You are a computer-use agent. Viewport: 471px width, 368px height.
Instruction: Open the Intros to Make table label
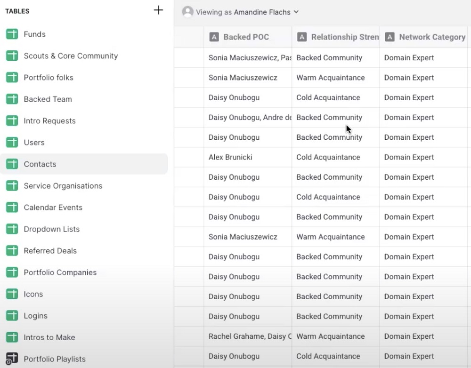coord(49,337)
